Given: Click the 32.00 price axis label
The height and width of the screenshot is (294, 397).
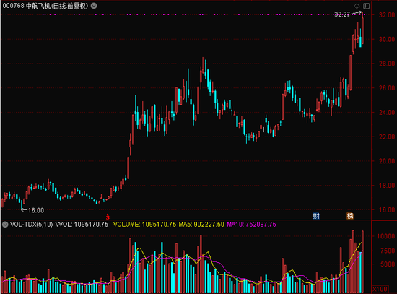Looking at the screenshot, I should [x=387, y=15].
